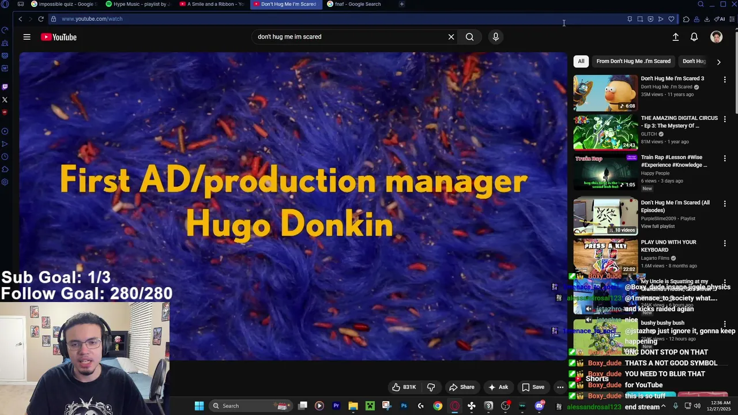This screenshot has height=415, width=738.
Task: Open Train Rap #Lesson video thumbnail
Action: (605, 172)
